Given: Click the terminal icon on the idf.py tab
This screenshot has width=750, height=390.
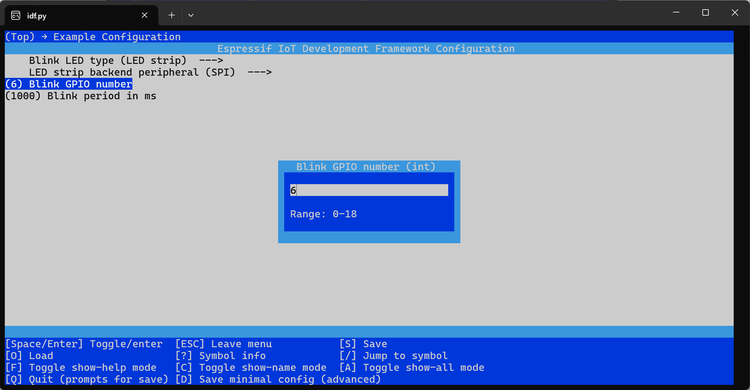Looking at the screenshot, I should (15, 15).
